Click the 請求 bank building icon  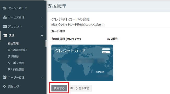5,35
